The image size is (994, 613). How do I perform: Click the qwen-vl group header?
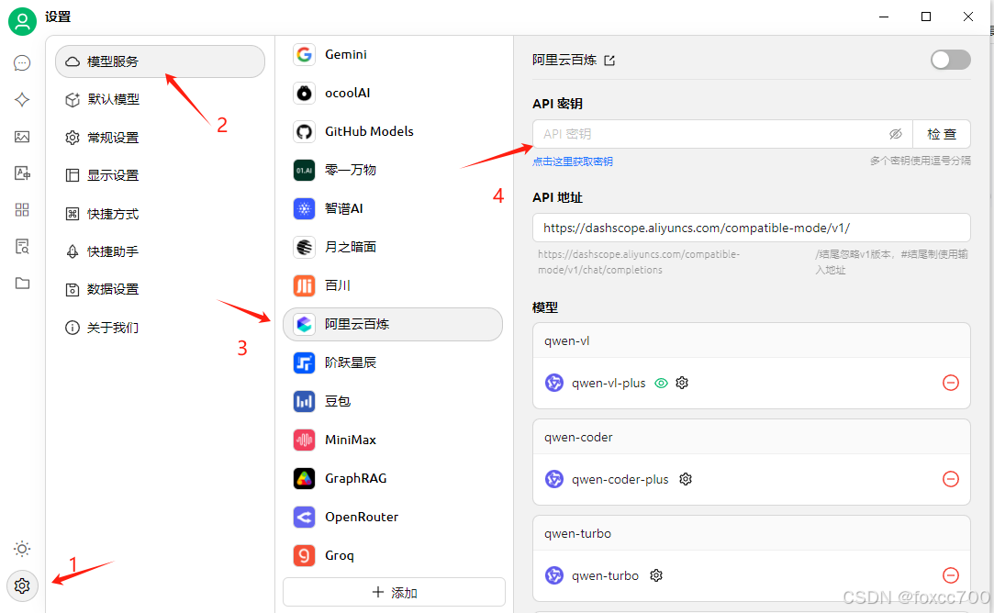(x=751, y=340)
